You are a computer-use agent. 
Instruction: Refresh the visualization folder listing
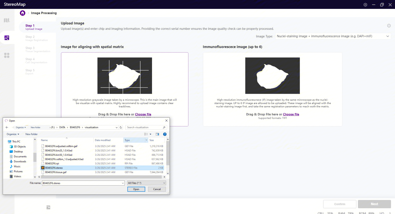[121, 128]
